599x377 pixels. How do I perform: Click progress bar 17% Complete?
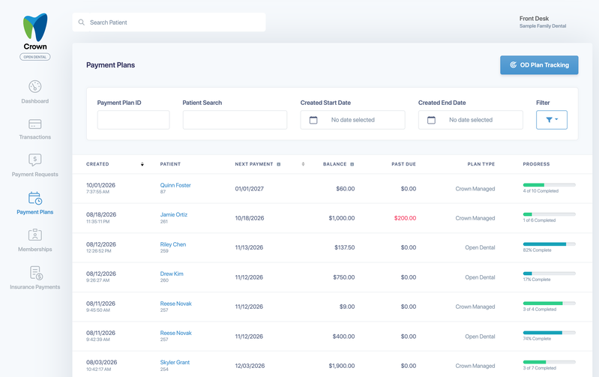click(550, 274)
